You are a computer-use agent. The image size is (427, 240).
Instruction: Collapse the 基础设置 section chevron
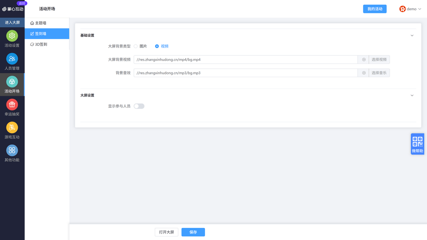pyautogui.click(x=412, y=36)
